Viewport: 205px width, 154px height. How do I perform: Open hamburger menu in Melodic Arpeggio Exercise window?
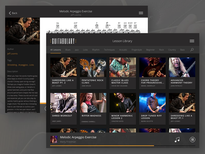click(x=141, y=13)
